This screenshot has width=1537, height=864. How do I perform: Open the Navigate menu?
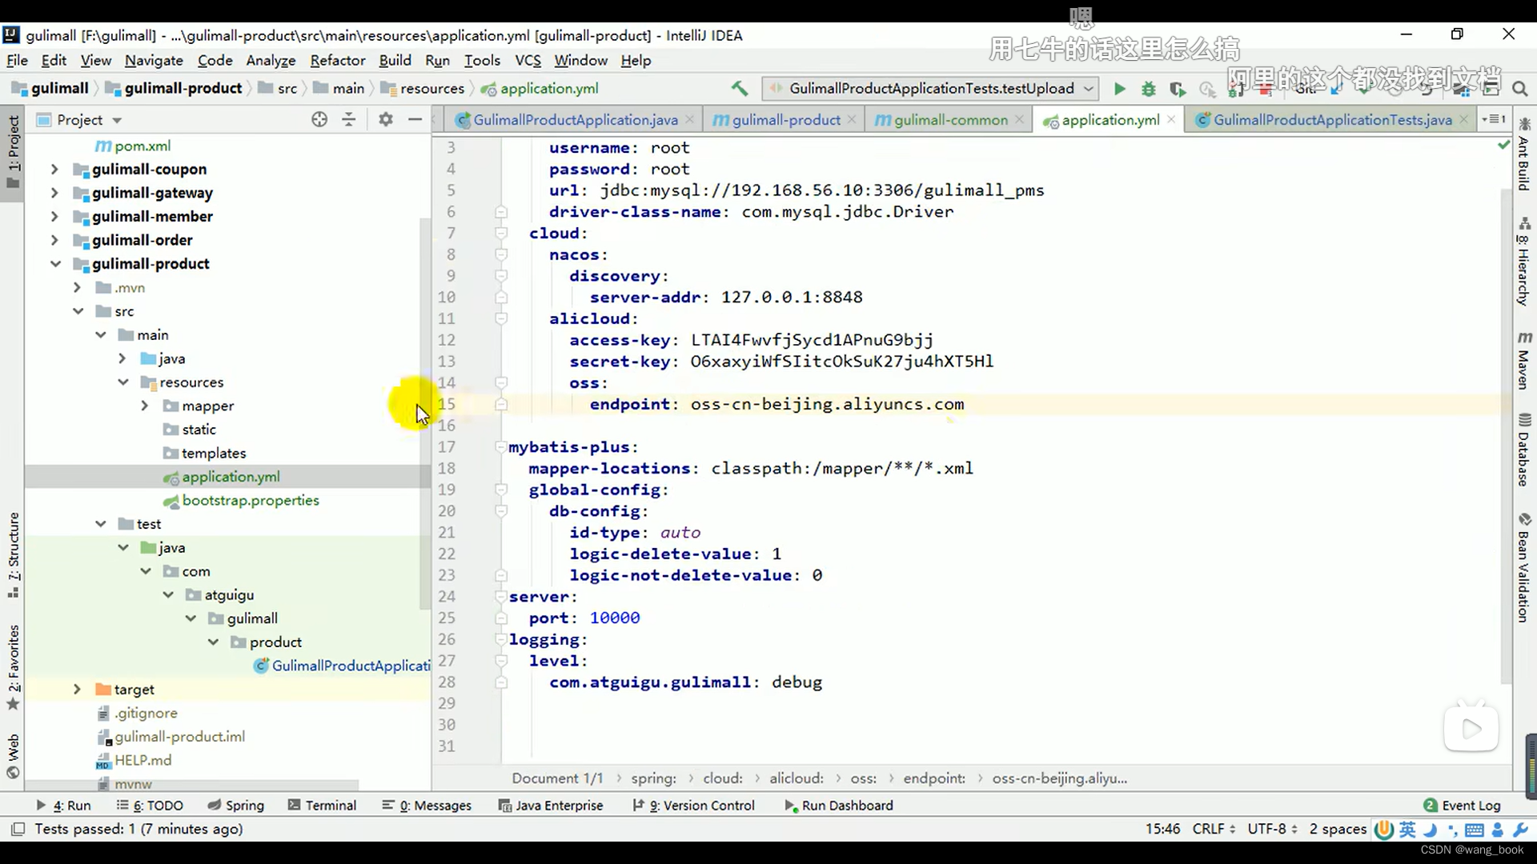(x=154, y=60)
